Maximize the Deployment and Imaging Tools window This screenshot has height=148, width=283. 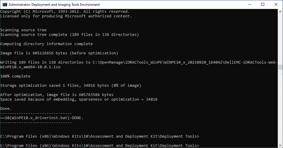(x=263, y=5)
